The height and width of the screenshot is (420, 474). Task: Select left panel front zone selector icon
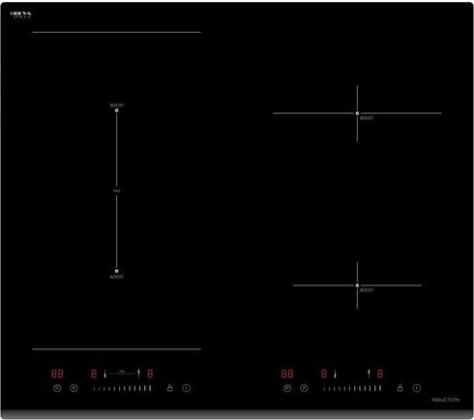[x=104, y=374]
